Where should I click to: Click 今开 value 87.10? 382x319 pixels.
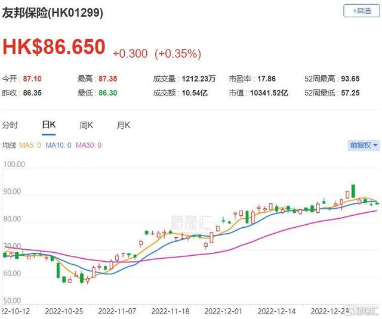32,79
